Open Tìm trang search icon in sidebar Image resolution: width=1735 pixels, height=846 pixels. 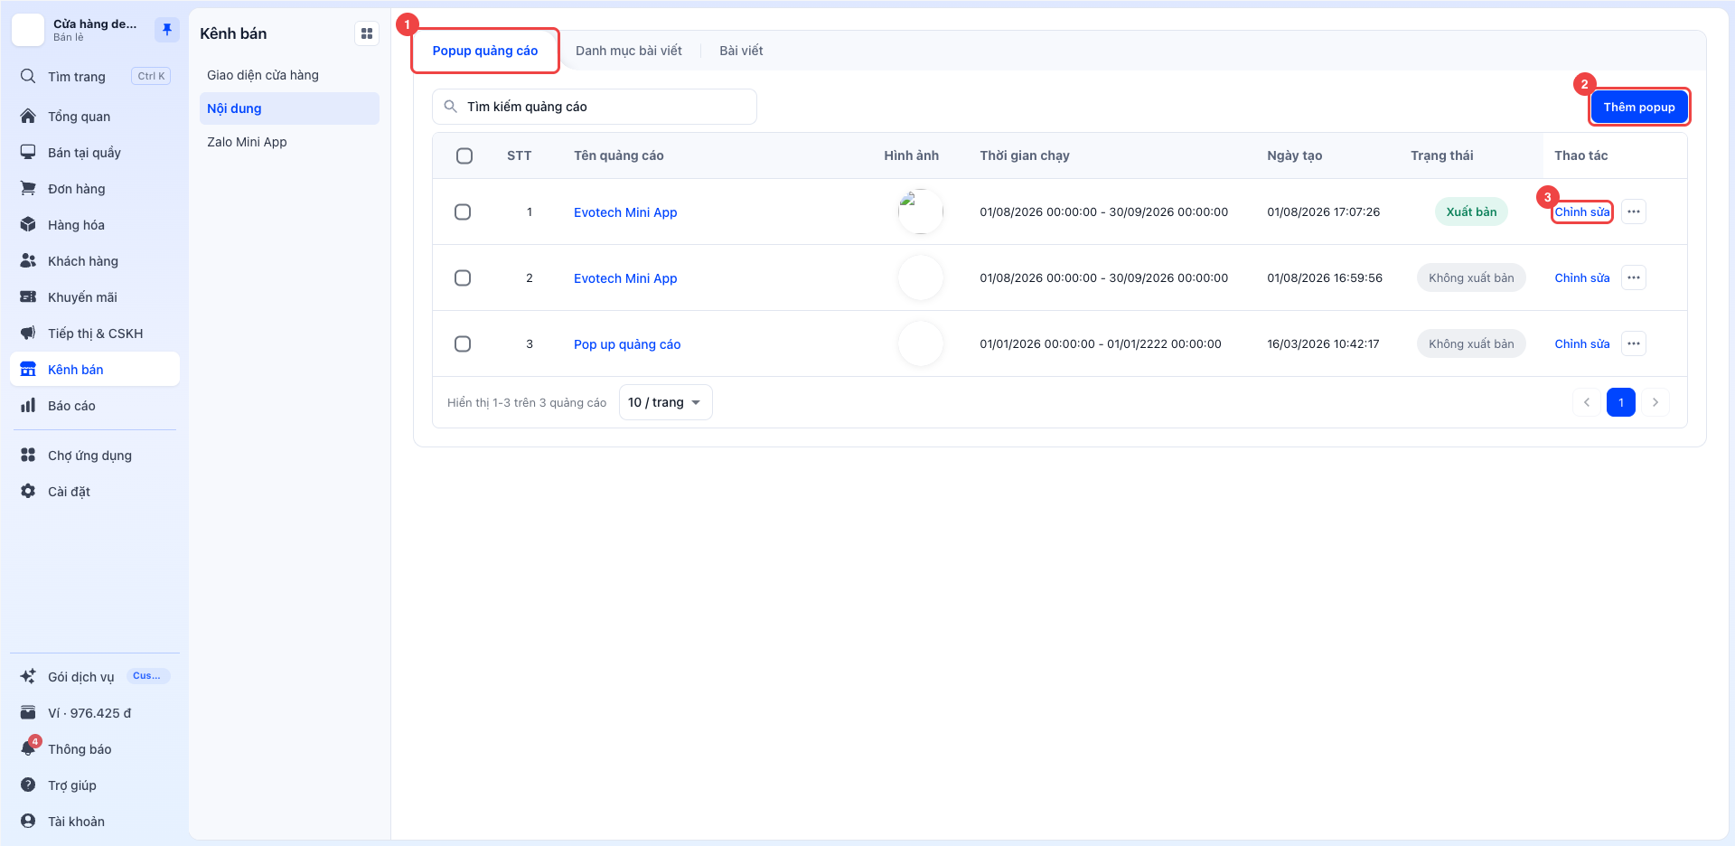click(x=28, y=76)
